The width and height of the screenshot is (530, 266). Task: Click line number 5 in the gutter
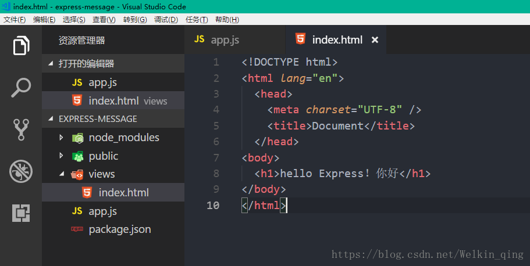pyautogui.click(x=216, y=126)
